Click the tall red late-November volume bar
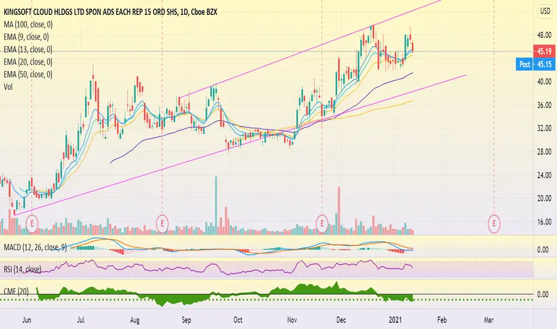The height and width of the screenshot is (329, 557). [x=339, y=211]
